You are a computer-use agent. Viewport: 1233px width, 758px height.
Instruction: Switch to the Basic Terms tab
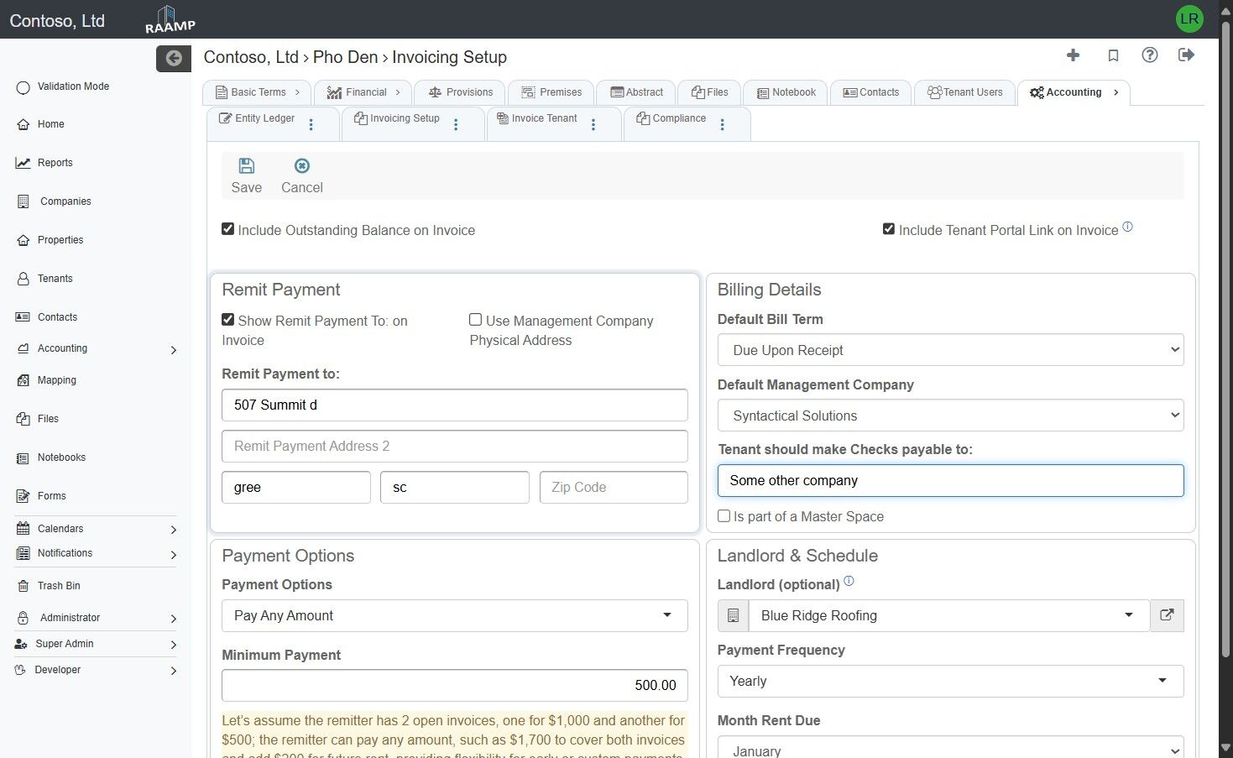pyautogui.click(x=257, y=92)
